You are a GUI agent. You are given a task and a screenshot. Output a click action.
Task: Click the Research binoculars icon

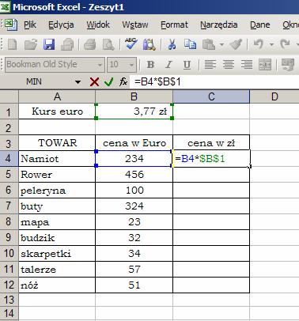(x=149, y=44)
